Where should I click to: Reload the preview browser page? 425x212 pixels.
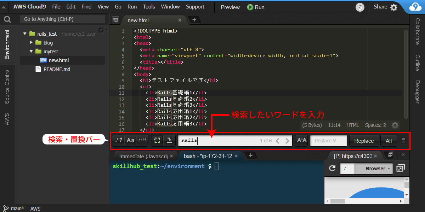(332, 169)
